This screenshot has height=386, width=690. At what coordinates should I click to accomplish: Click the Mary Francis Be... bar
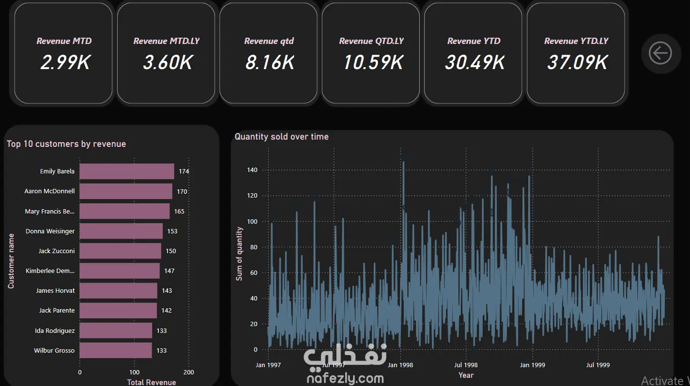point(124,211)
